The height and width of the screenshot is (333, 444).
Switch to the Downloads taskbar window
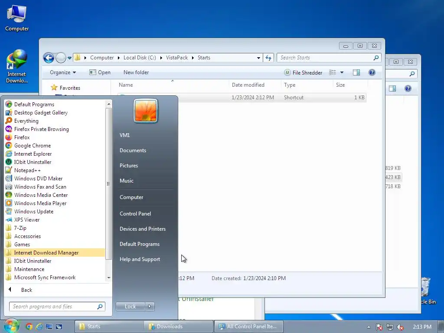[x=178, y=326]
